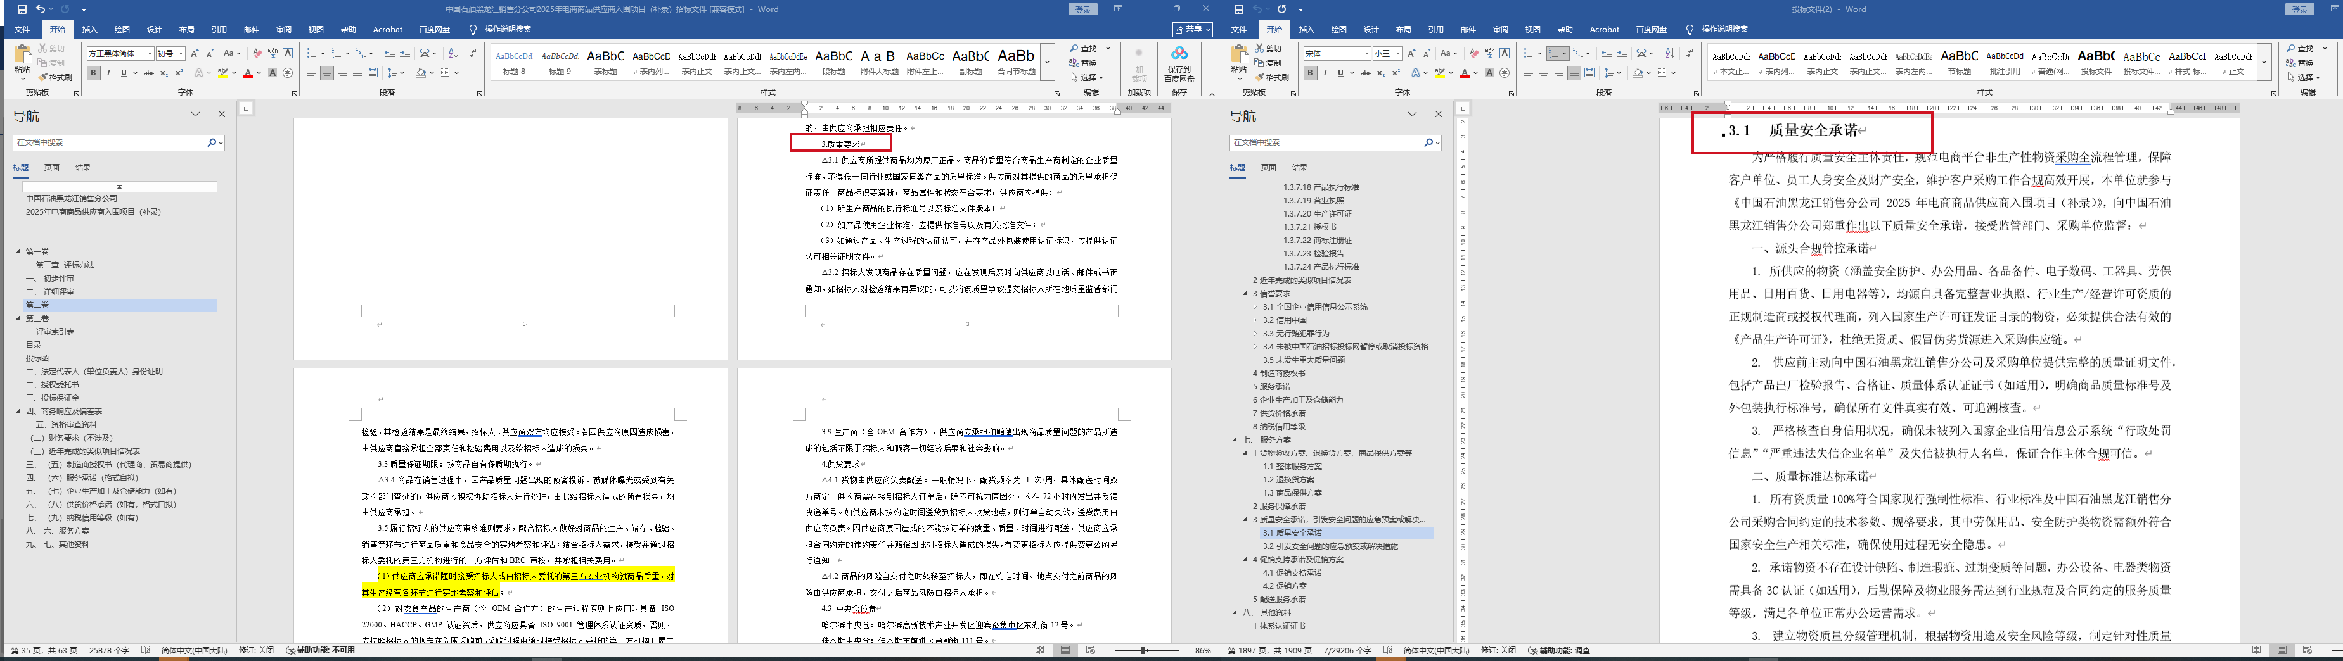Screen dimensions: 2343x661
Task: Select 3.2 引发安全问题的应急预案或解决措施 in right navigation
Action: 1330,546
